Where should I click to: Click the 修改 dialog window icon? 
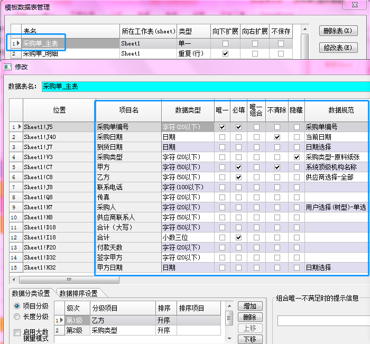[7, 67]
